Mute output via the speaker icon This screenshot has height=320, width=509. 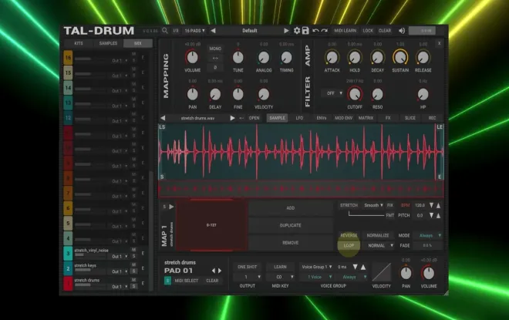pos(402,31)
